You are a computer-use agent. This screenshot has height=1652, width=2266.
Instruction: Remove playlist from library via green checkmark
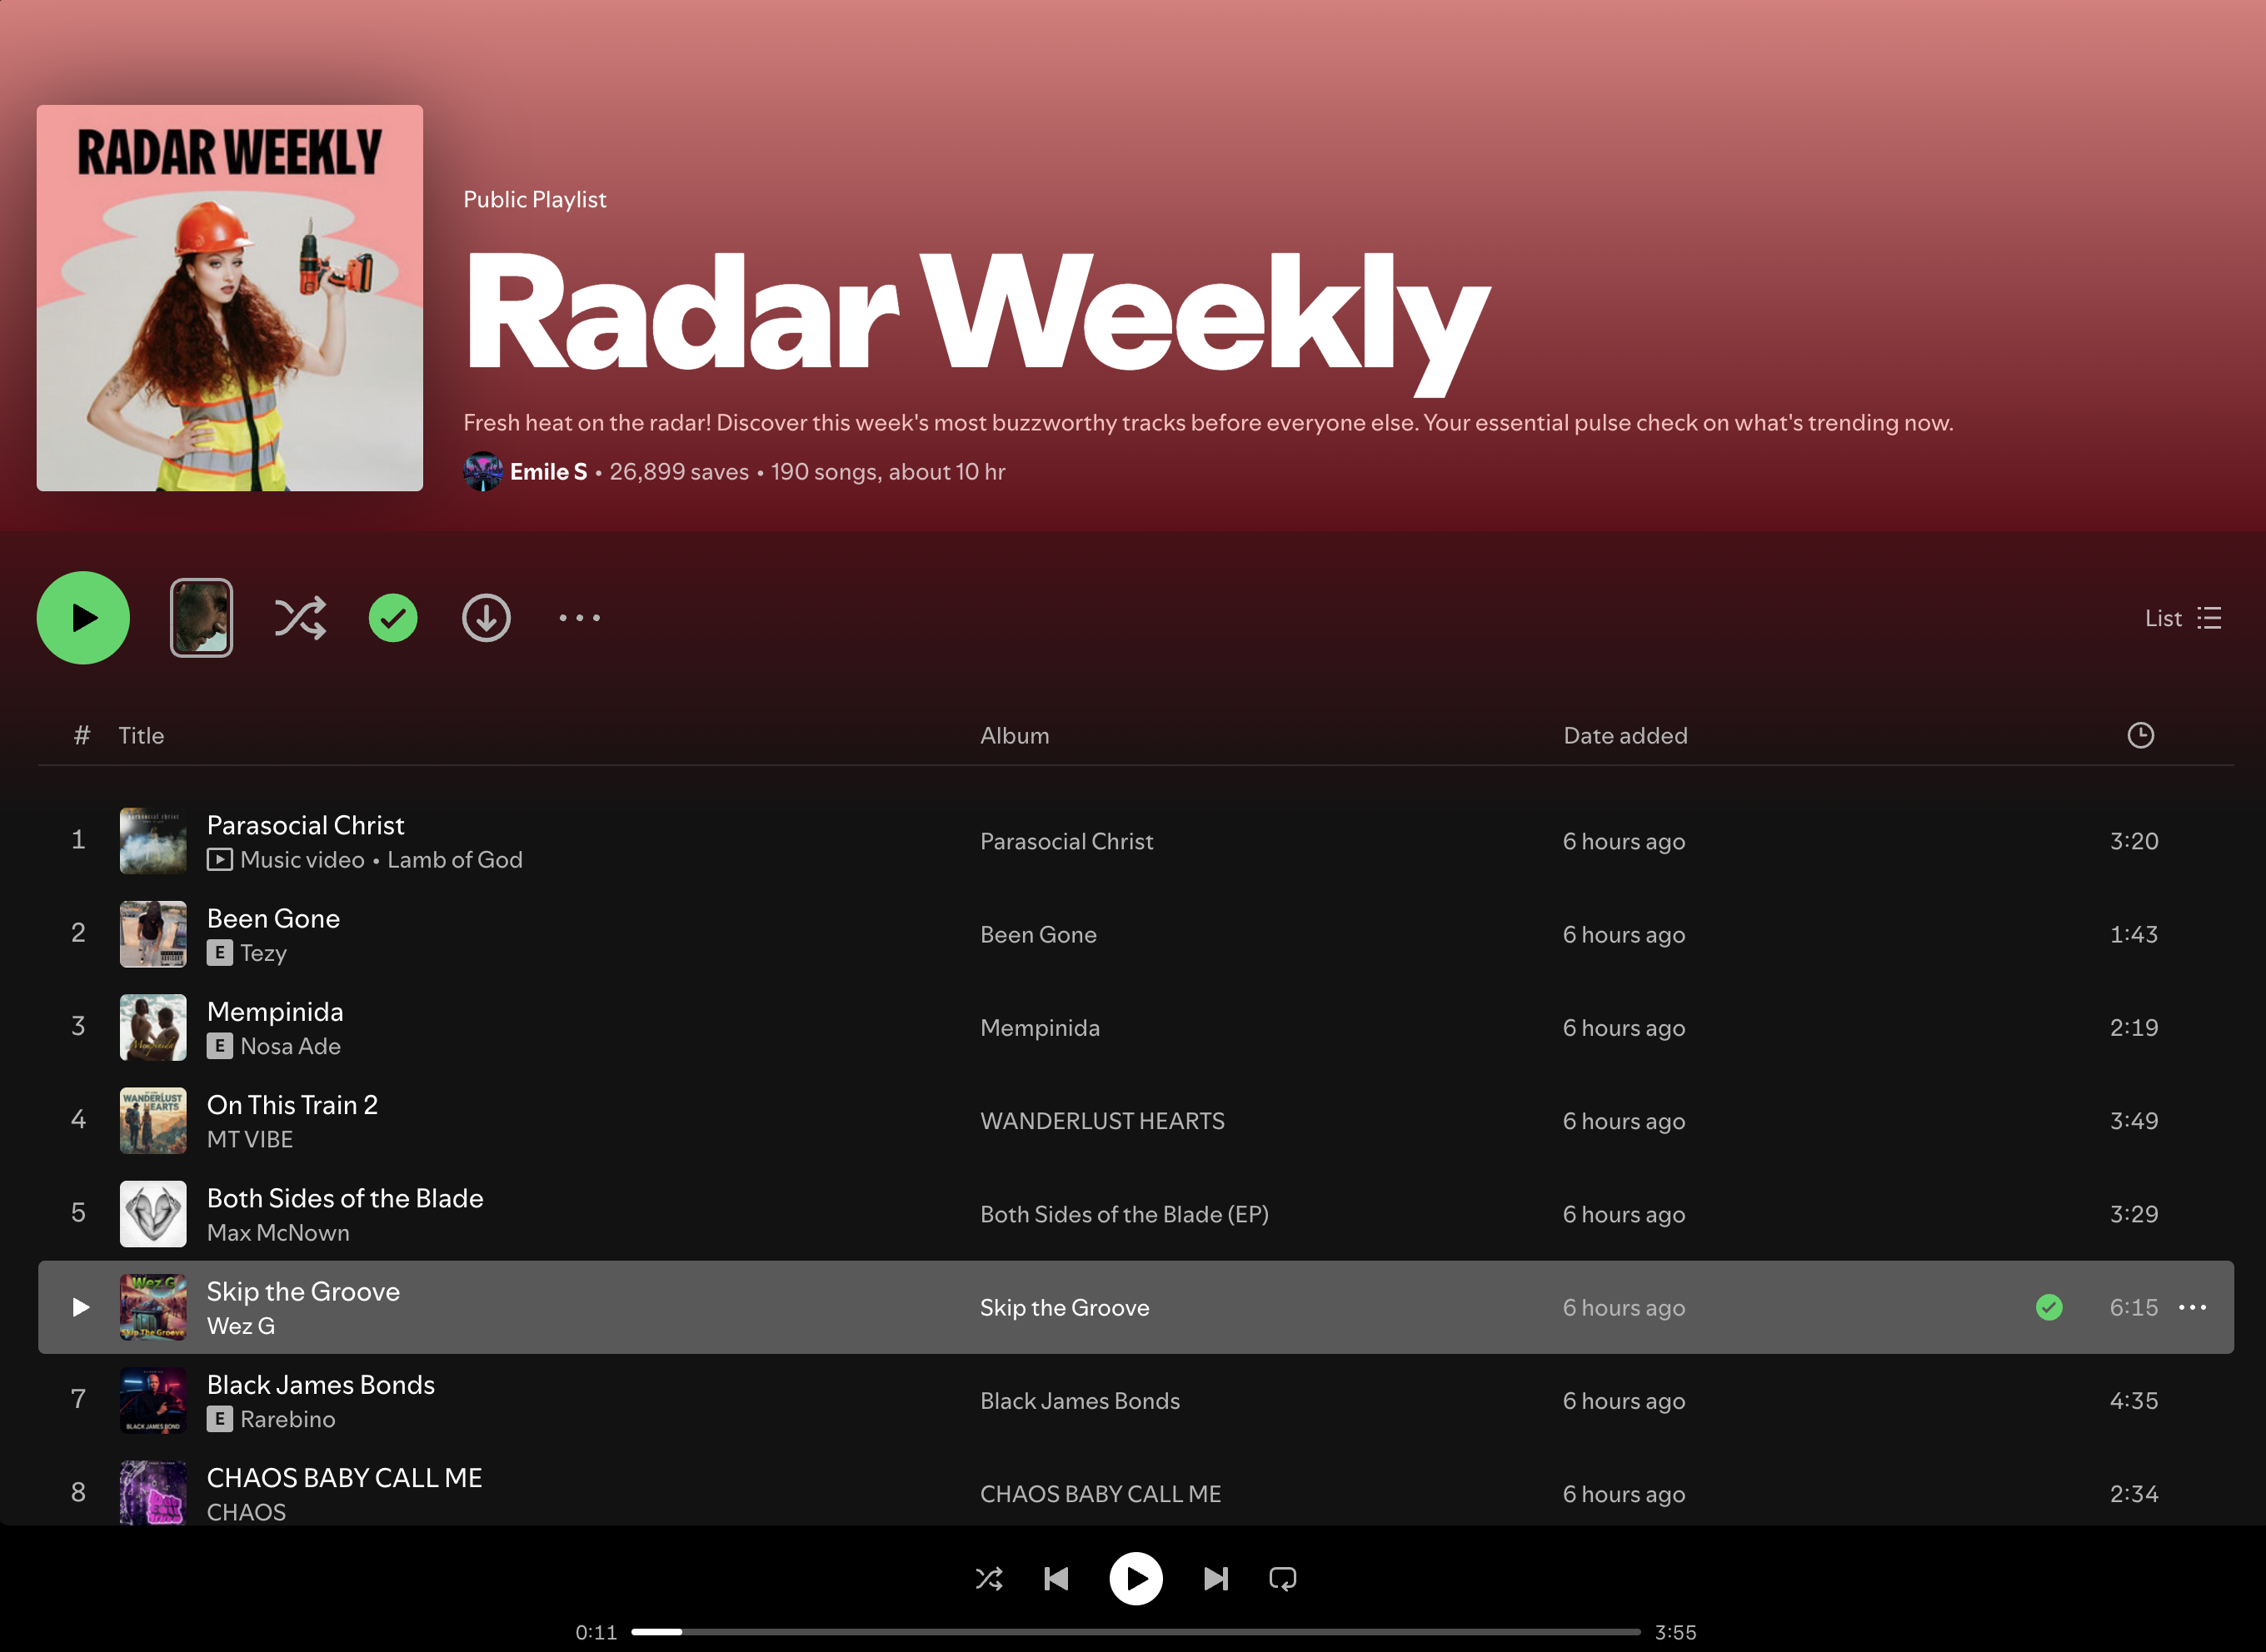click(393, 618)
